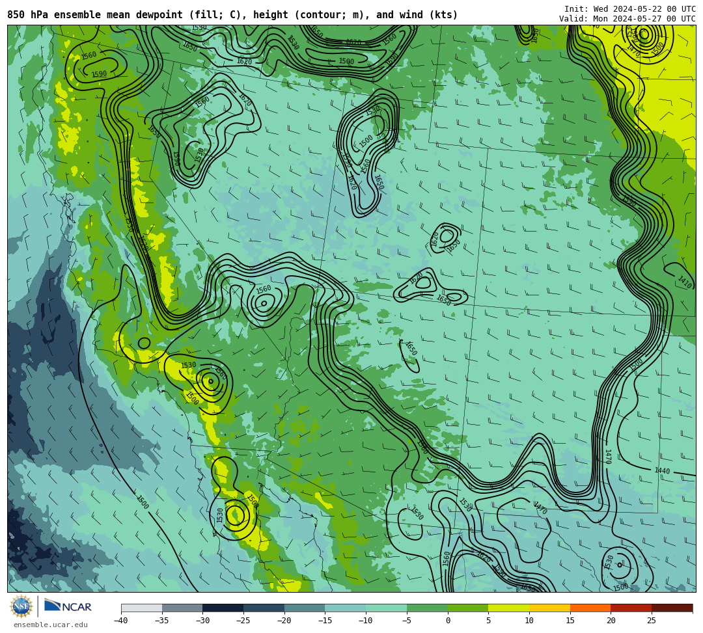Click the 15 to 20 orange colorbar segment

tap(590, 608)
